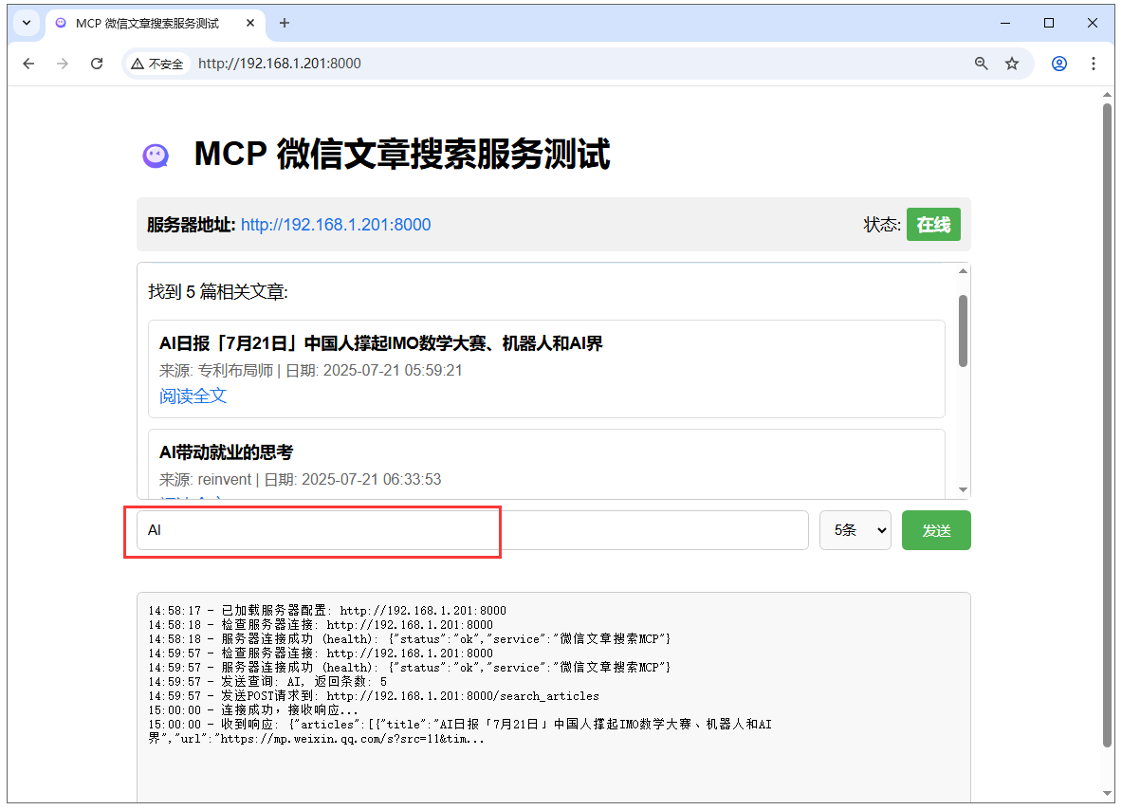
Task: Open the tab search dropdown arrow
Action: click(27, 23)
